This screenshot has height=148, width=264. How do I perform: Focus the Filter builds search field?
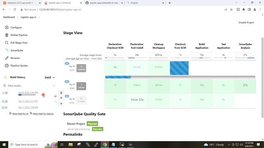click(x=29, y=86)
